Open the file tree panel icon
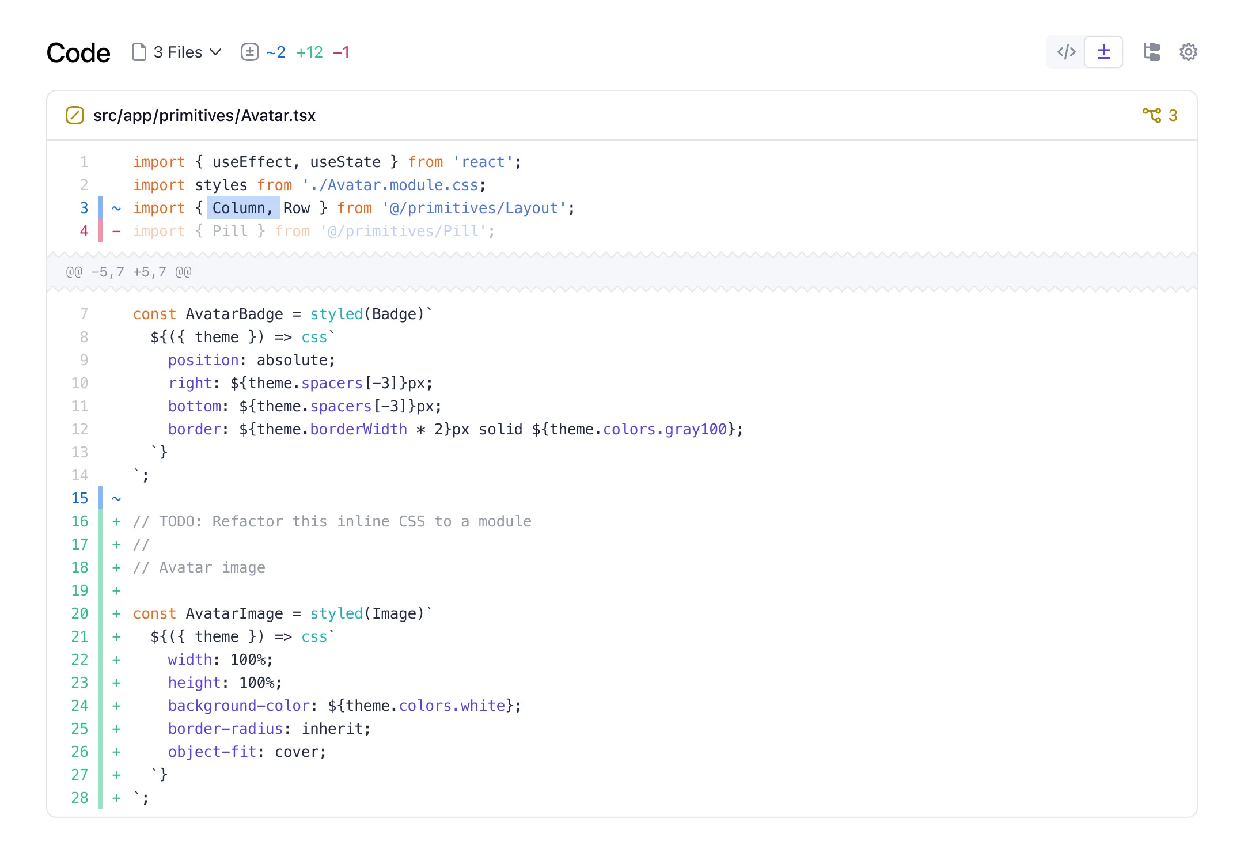Screen dimensions: 1244x864 (x=1151, y=52)
